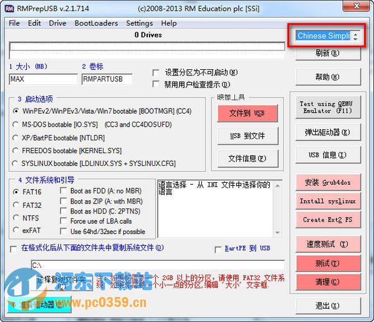Click the 清理(C) clean button
Image resolution: width=374 pixels, height=322 pixels.
coord(328,282)
